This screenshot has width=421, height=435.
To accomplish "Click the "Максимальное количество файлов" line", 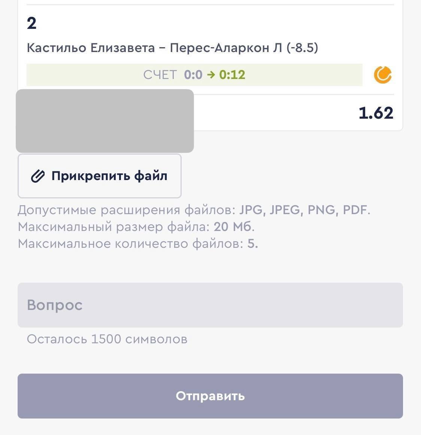I will pos(137,244).
